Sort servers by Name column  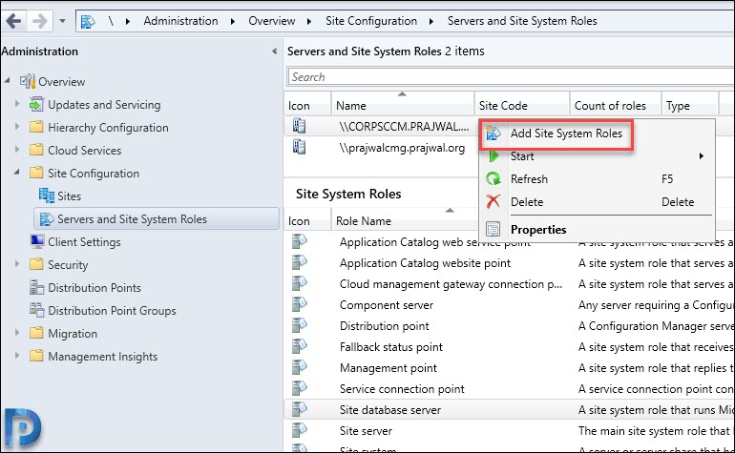coord(403,105)
